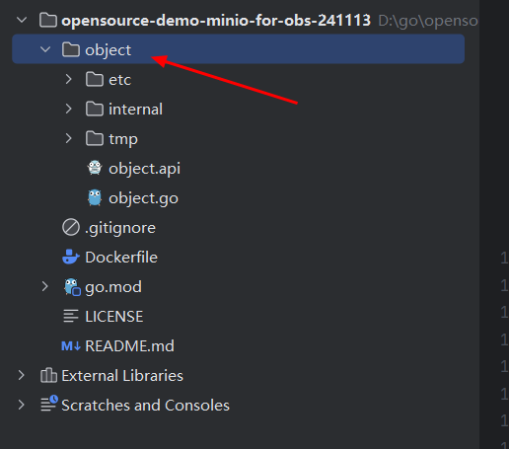The width and height of the screenshot is (509, 449).
Task: Expand Scratches and Consoles node
Action: [x=22, y=405]
